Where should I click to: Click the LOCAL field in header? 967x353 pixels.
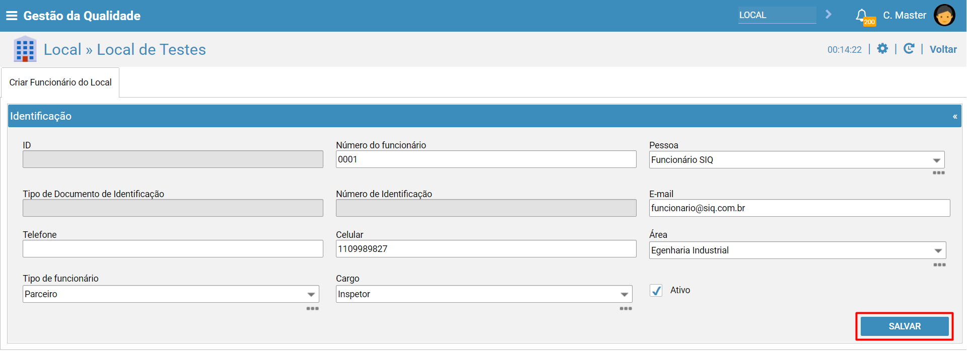point(777,15)
